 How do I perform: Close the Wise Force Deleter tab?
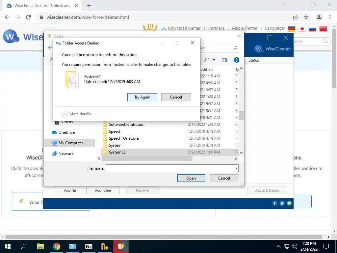click(x=76, y=6)
